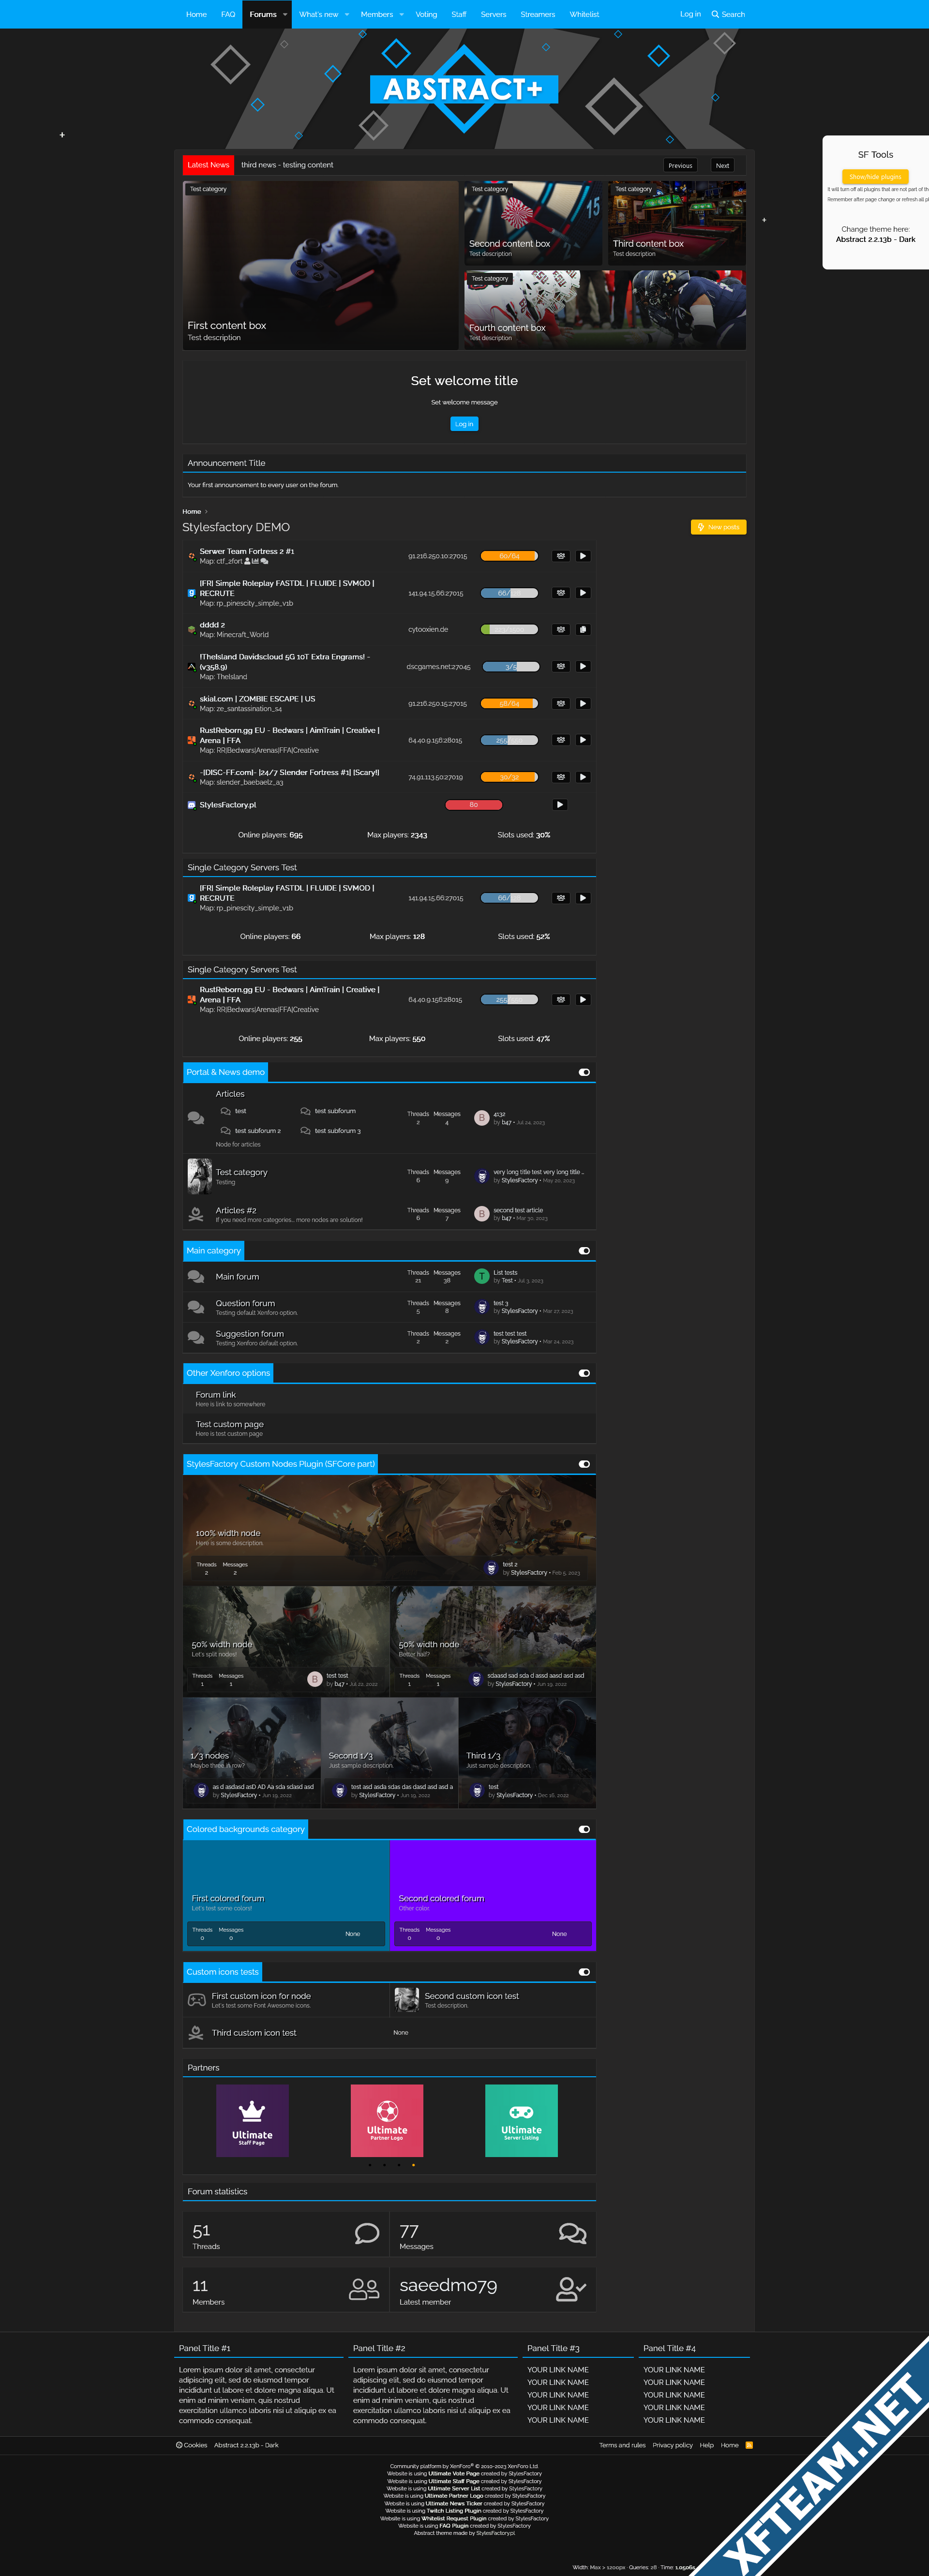Click Next news ticker button

click(722, 165)
